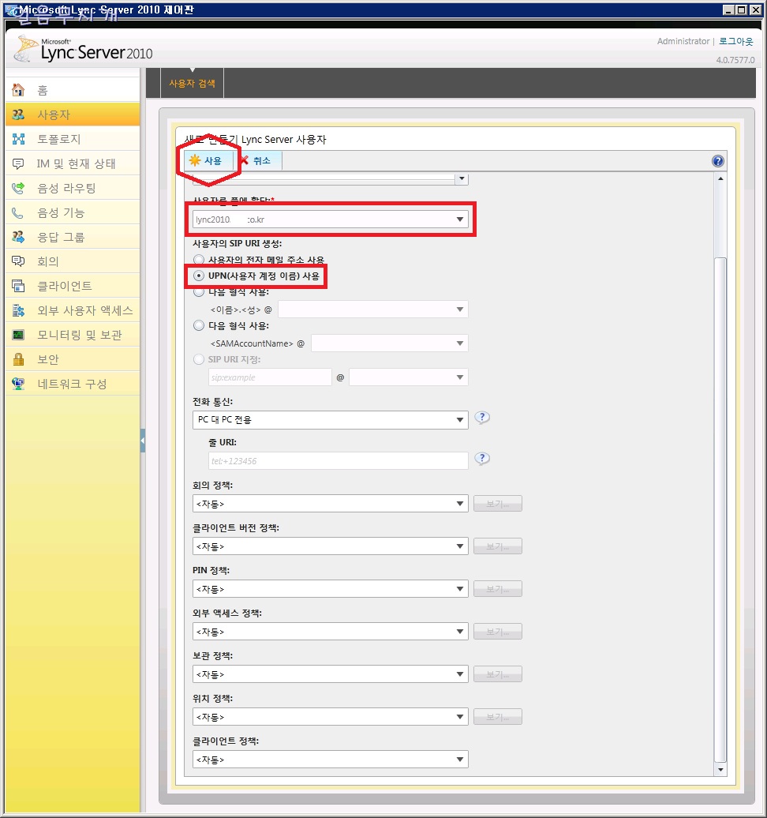Click the Users (사용자) people icon
The height and width of the screenshot is (818, 767).
tap(18, 114)
